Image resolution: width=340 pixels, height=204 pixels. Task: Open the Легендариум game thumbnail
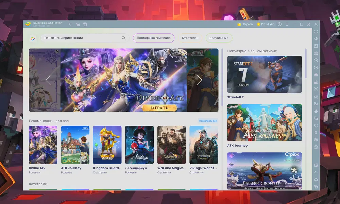click(139, 145)
